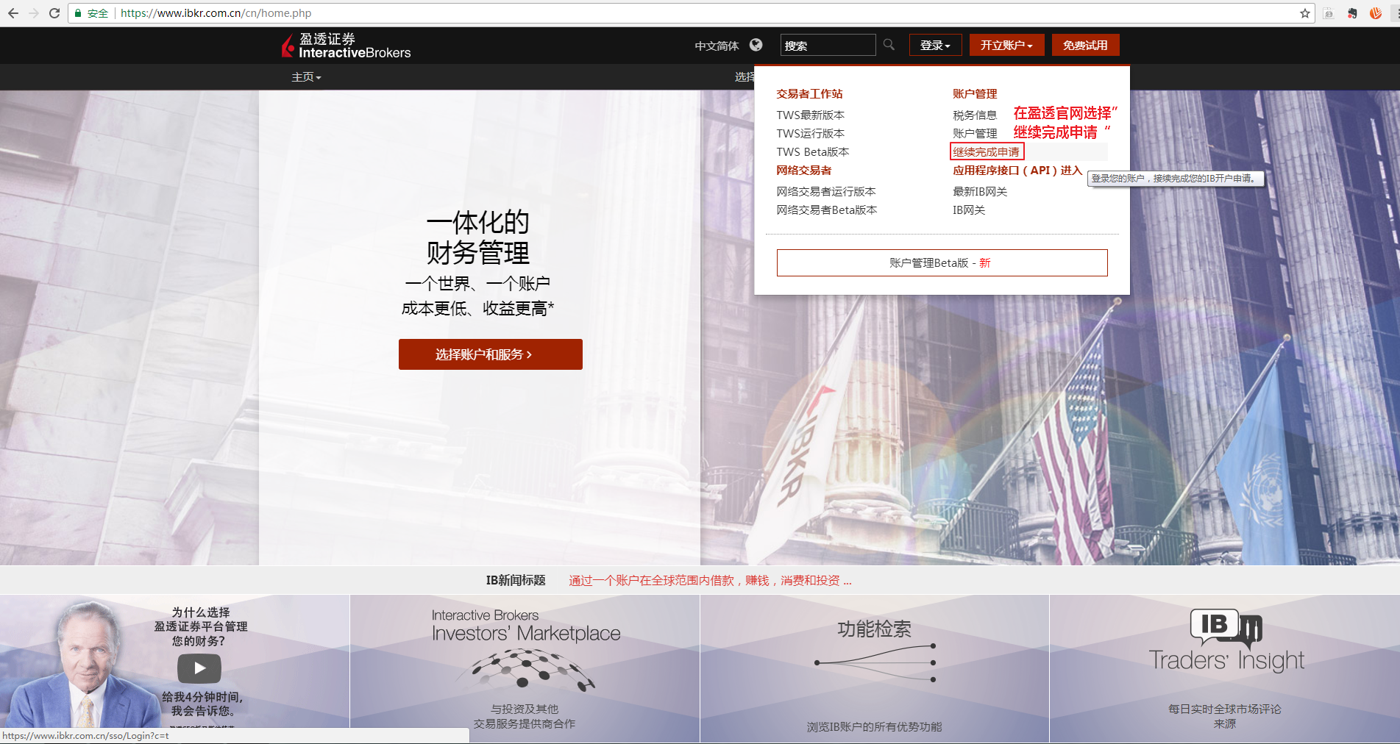Click the 搜索 search input field

point(828,45)
